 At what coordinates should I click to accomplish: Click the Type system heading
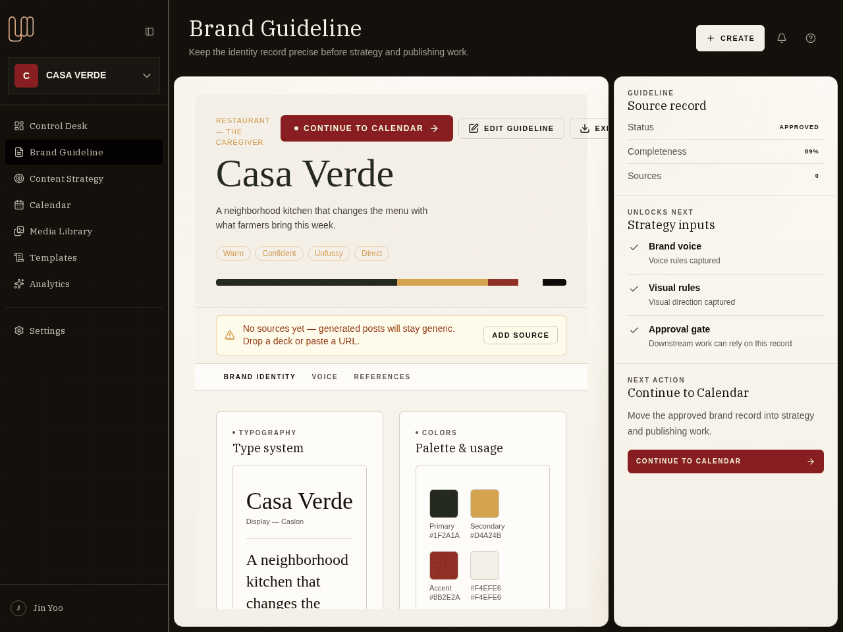coord(268,448)
